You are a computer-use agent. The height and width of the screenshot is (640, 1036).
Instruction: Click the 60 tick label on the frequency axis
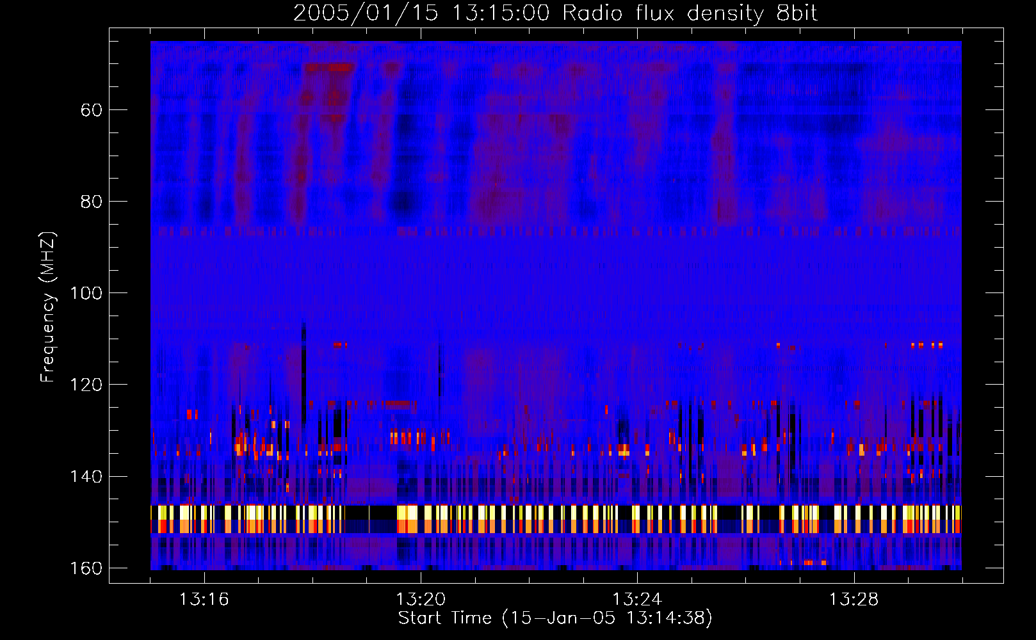(92, 110)
